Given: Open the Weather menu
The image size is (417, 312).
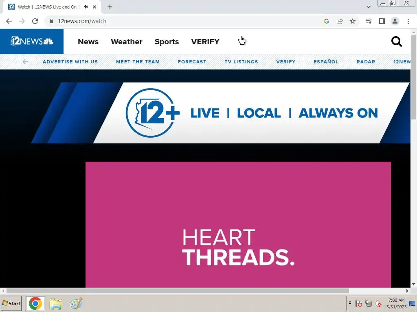Looking at the screenshot, I should tap(127, 42).
